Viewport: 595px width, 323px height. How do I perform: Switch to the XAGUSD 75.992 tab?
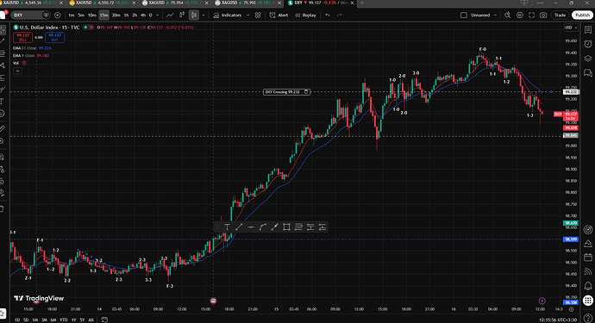pyautogui.click(x=248, y=3)
